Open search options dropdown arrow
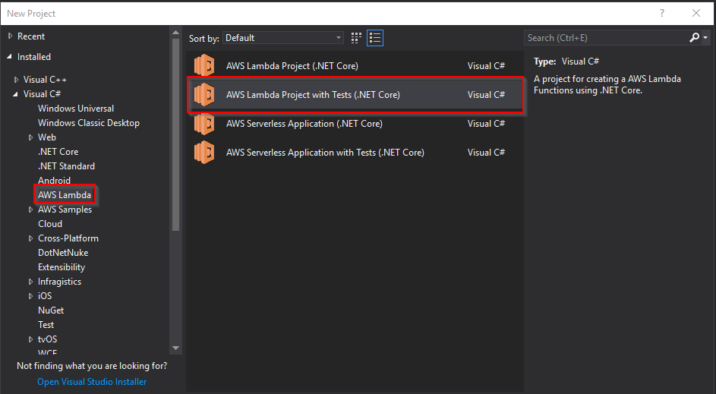This screenshot has width=716, height=394. tap(705, 38)
